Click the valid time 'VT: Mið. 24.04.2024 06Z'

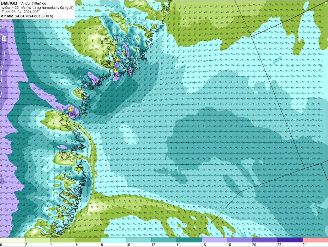pos(21,16)
